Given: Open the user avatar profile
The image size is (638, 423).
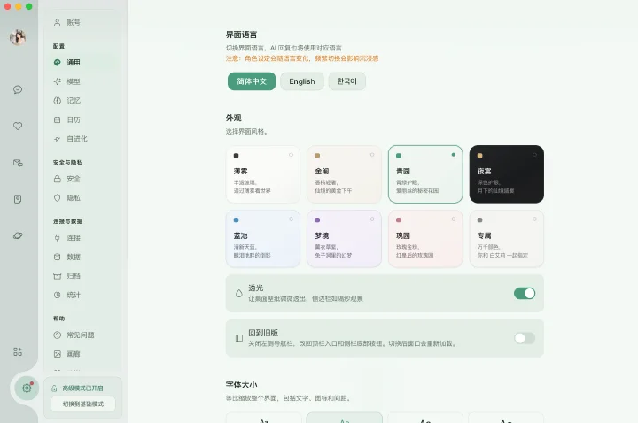Looking at the screenshot, I should [x=18, y=37].
